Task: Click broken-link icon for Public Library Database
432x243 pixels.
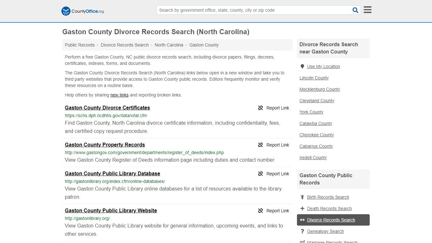Action: pos(261,174)
